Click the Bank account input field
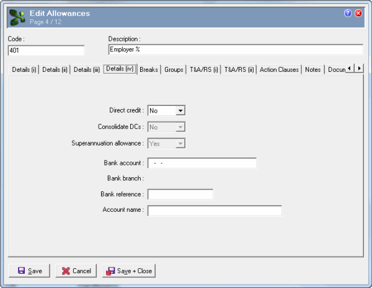The height and width of the screenshot is (288, 372). click(202, 163)
